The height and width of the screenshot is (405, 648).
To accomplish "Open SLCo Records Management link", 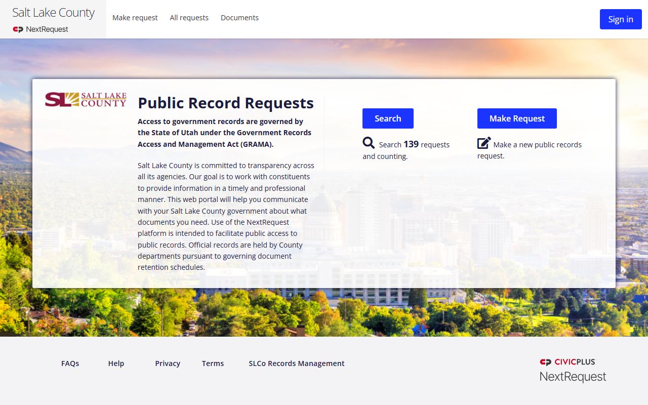I will (x=297, y=363).
